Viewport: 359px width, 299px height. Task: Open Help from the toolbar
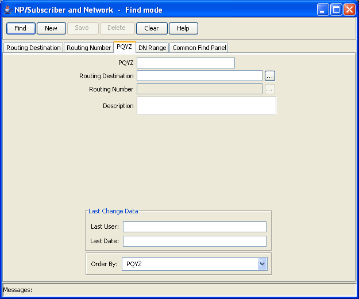183,28
